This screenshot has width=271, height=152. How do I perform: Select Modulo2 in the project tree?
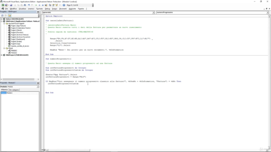14,53
